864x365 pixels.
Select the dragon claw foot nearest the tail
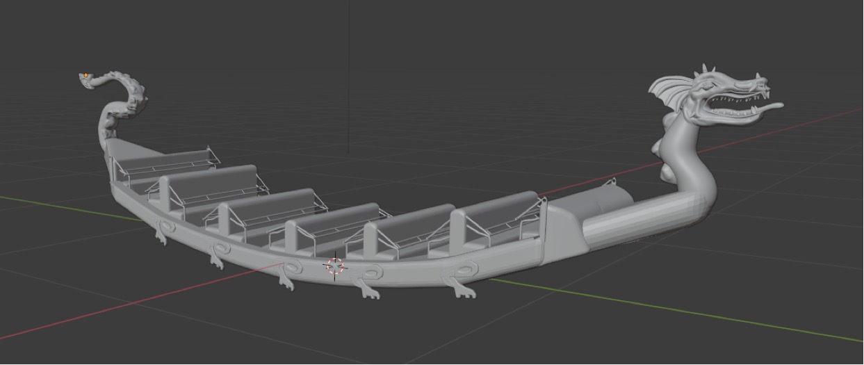point(161,236)
